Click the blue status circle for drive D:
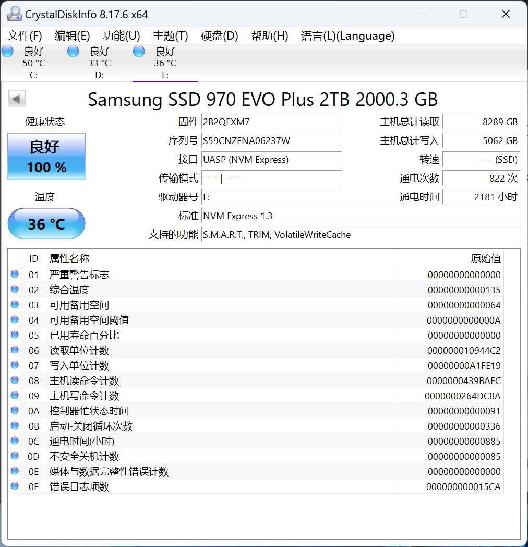The width and height of the screenshot is (528, 547). click(x=73, y=51)
